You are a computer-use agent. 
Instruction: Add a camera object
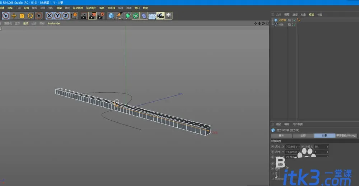click(160, 16)
